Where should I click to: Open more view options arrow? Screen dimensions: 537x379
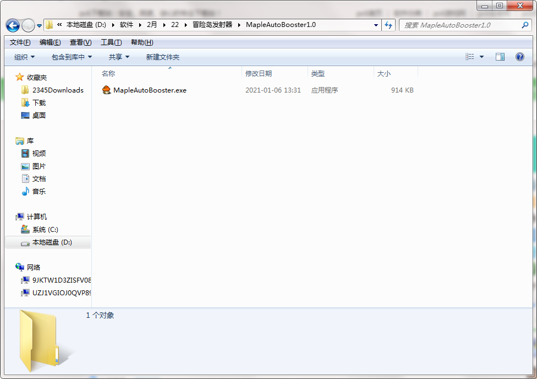click(481, 57)
